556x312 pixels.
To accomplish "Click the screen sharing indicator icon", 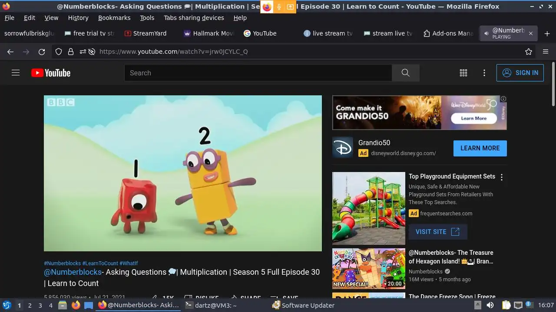I will (290, 6).
